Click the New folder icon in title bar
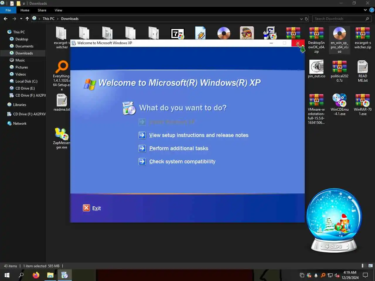 point(18,3)
